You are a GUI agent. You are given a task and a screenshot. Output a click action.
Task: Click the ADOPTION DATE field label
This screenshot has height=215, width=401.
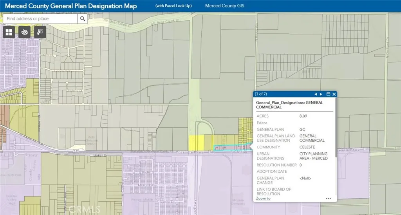pyautogui.click(x=272, y=172)
